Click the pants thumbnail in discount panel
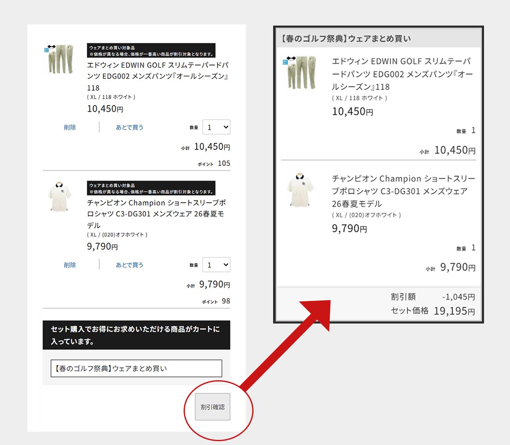 point(300,72)
